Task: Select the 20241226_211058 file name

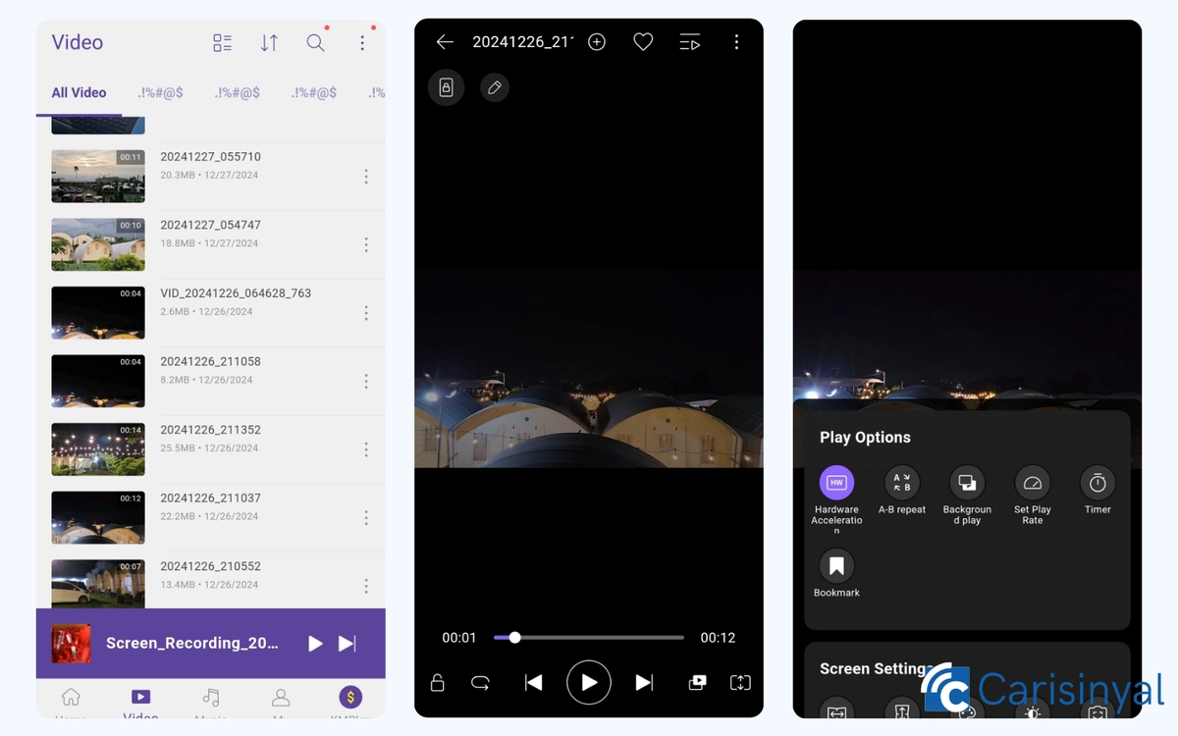Action: point(210,361)
